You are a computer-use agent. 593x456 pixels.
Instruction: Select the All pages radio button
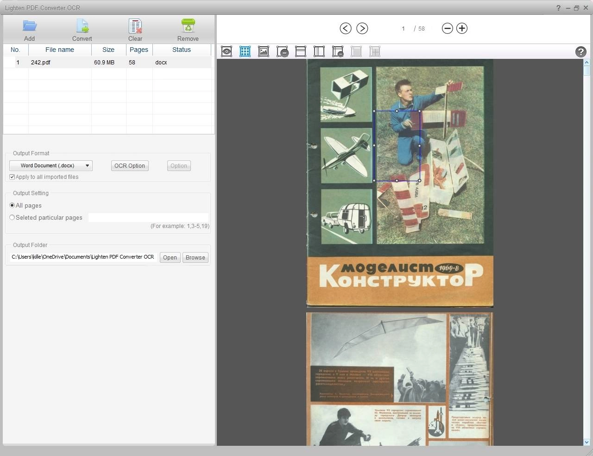12,205
